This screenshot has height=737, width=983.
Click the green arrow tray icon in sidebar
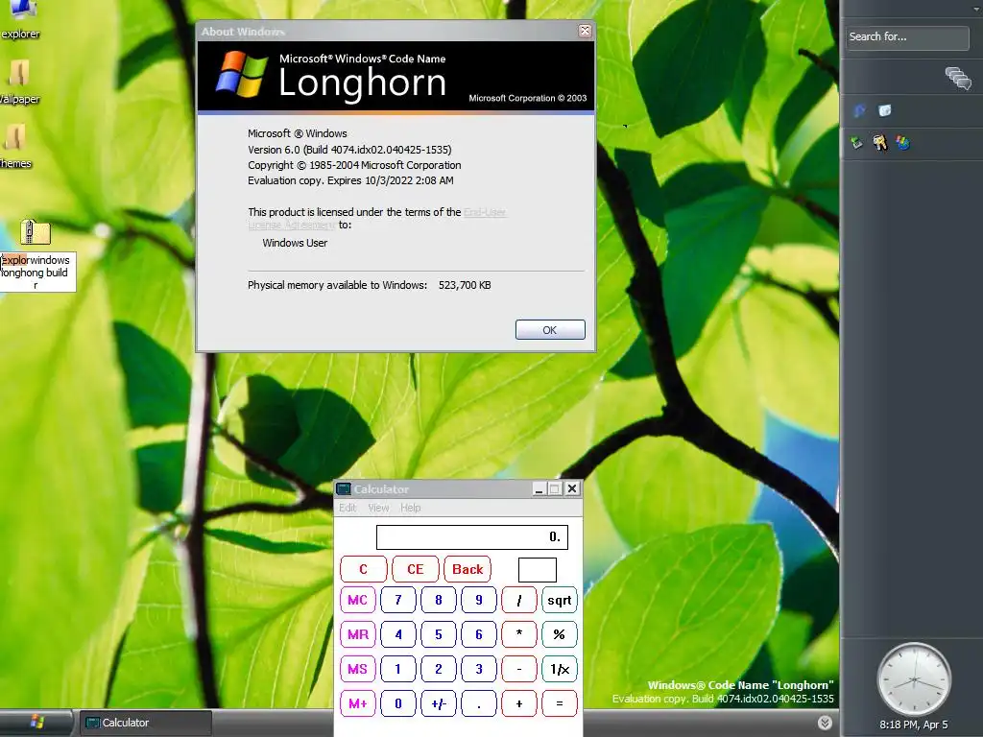856,143
